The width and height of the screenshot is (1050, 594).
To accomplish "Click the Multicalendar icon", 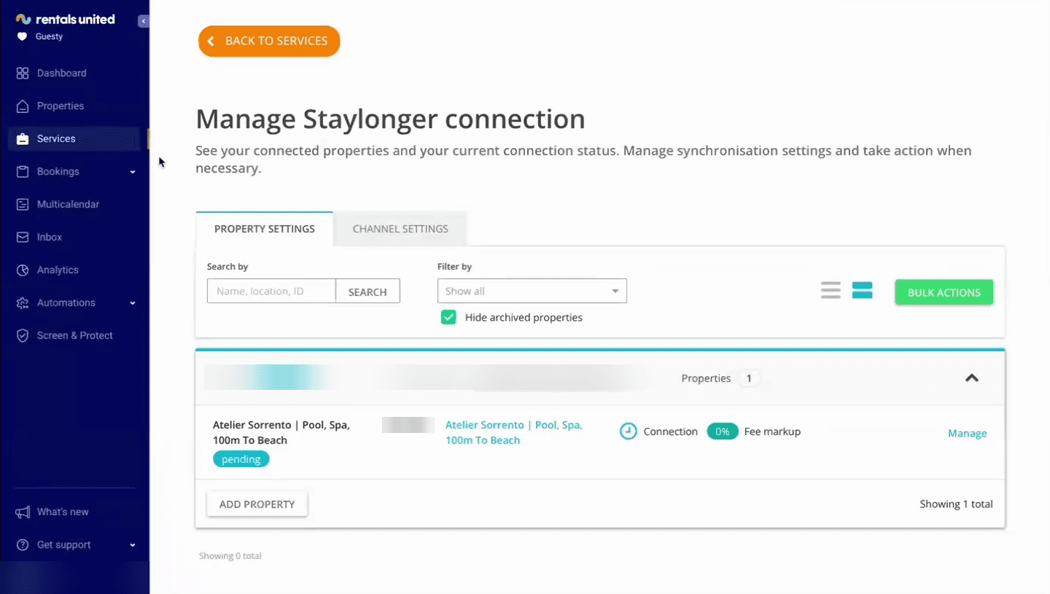I will pos(23,204).
